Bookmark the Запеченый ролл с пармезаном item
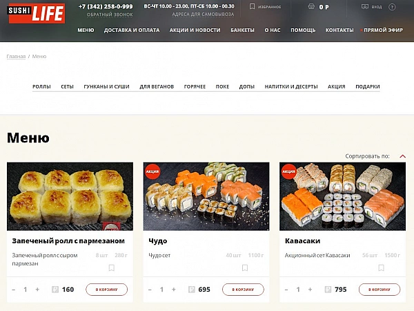 click(111, 268)
